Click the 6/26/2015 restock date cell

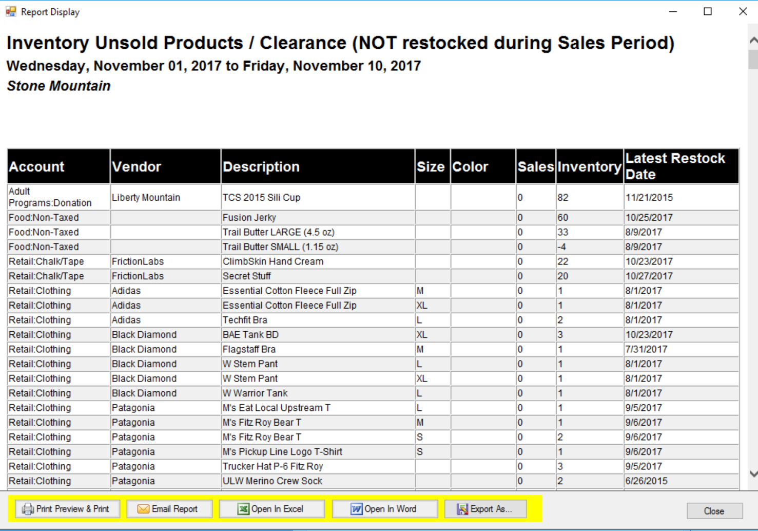682,481
